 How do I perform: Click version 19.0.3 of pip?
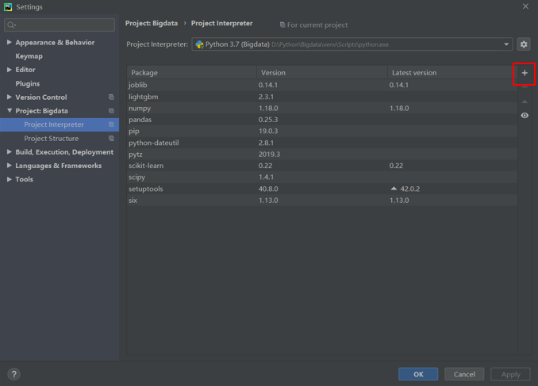tap(268, 132)
